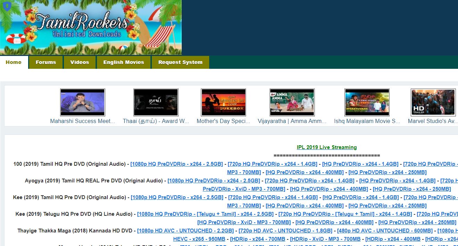Open the Vijayaratha Amma Amma thumbnail
Viewport: 458px width, 246px height.
(292, 102)
